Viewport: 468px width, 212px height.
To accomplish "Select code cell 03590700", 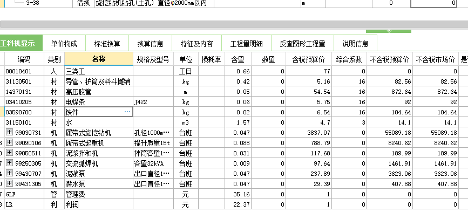I will (24, 112).
